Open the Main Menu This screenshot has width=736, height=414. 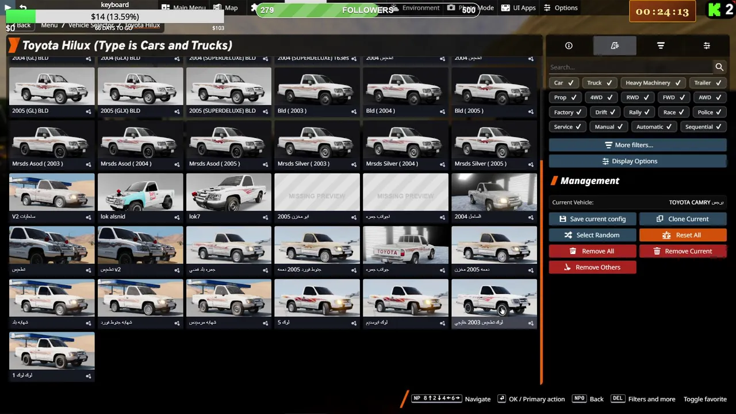tap(183, 8)
